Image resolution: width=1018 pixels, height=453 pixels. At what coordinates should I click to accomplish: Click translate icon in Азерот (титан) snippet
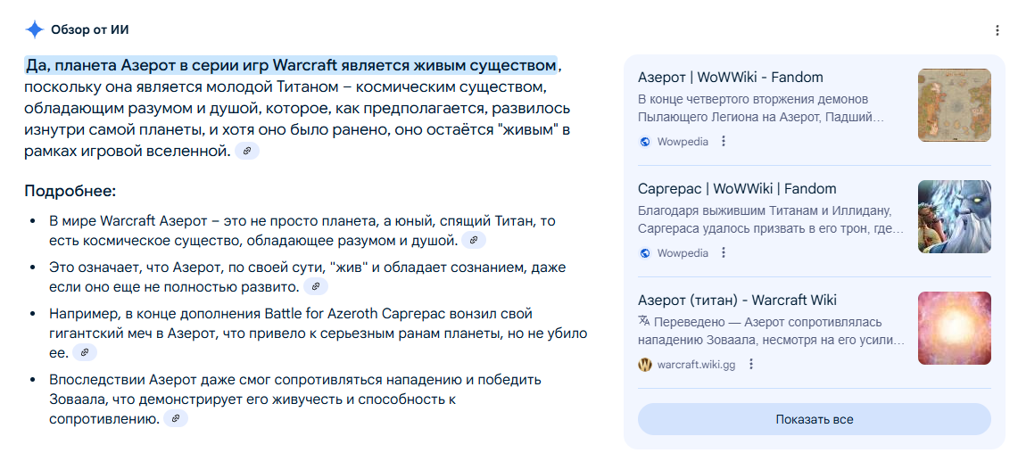coord(644,321)
